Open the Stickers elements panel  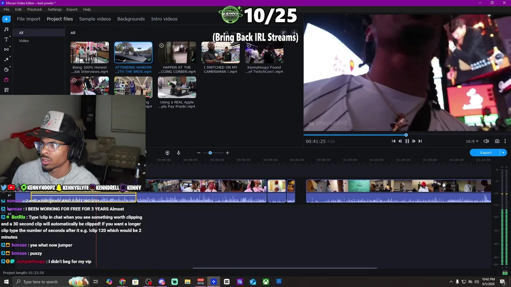6,70
